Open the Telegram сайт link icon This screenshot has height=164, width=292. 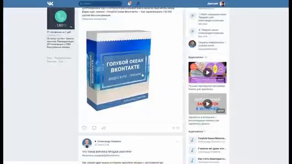[x=193, y=16]
